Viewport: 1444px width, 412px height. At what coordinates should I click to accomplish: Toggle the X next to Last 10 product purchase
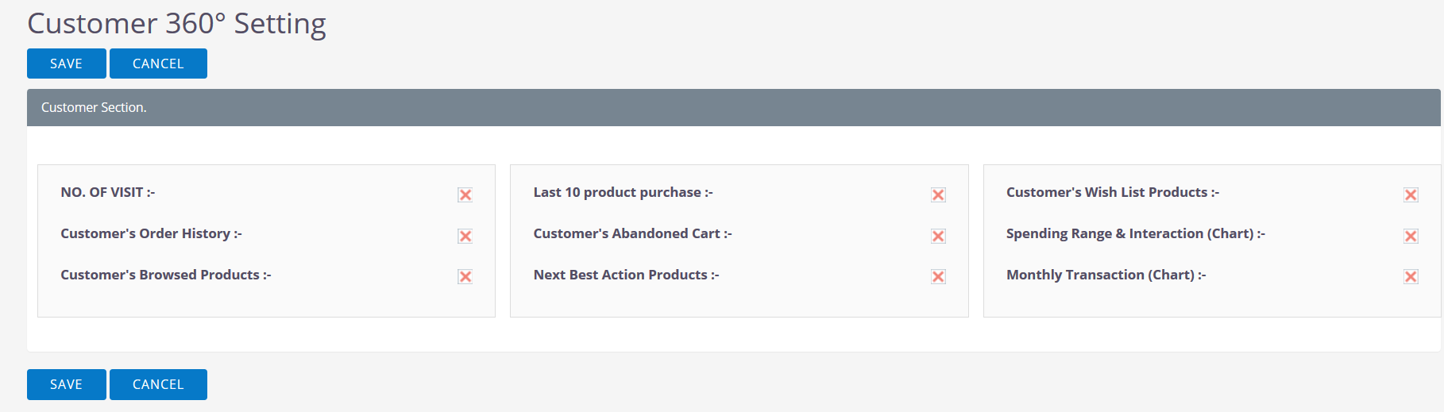click(x=938, y=194)
